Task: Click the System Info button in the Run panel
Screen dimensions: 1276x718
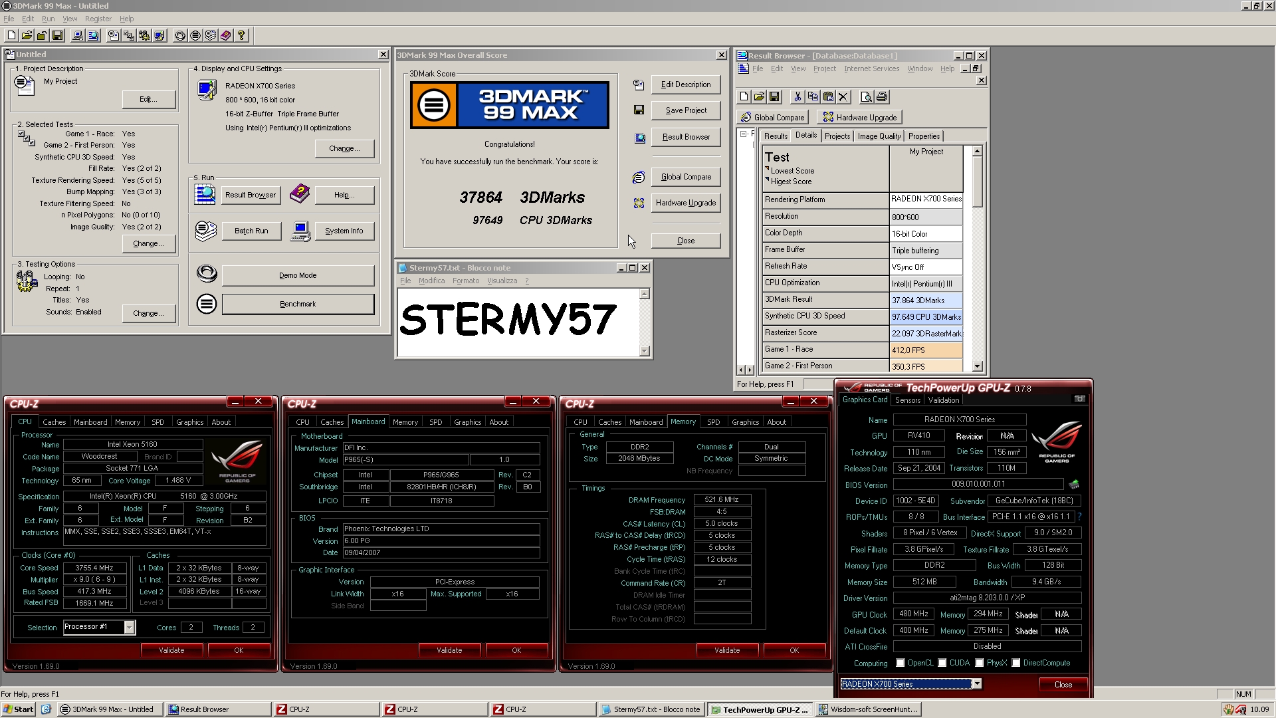Action: pyautogui.click(x=344, y=231)
